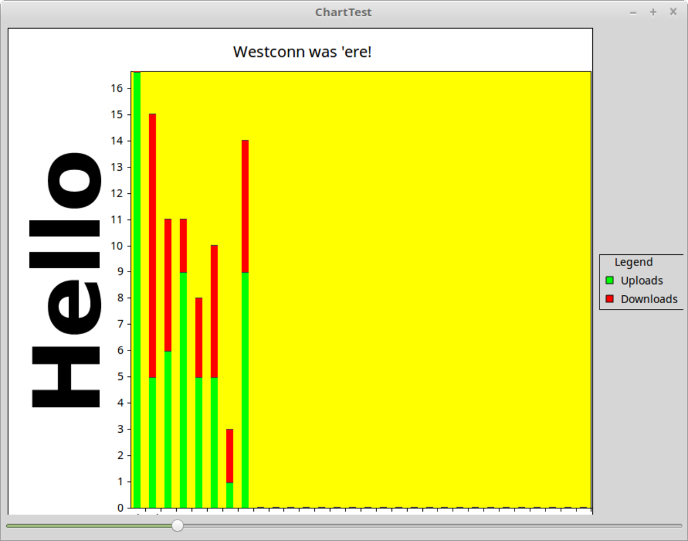Click the 'Uploads' legend label

[x=642, y=281]
